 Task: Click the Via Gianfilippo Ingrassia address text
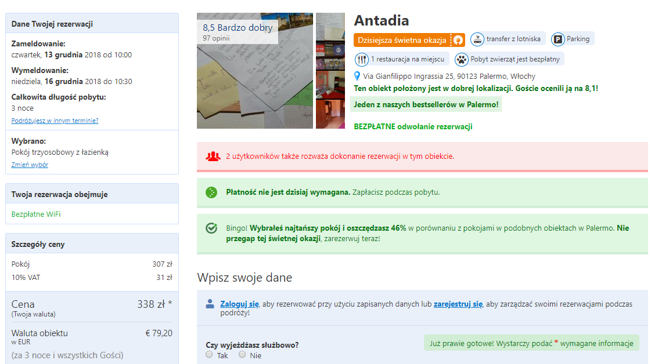(449, 77)
